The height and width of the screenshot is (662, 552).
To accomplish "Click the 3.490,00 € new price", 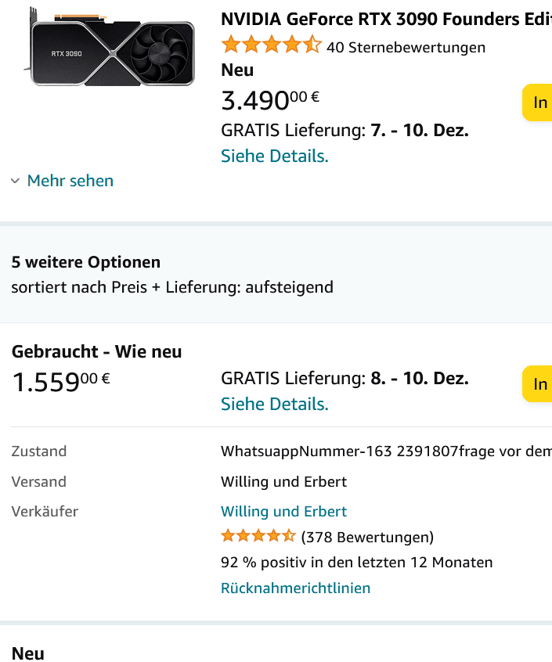I will [270, 100].
